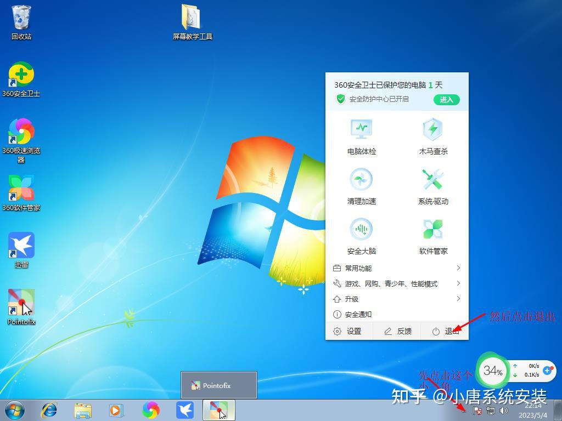Image resolution: width=562 pixels, height=421 pixels.
Task: Click the green 进入 button
Action: pyautogui.click(x=446, y=100)
